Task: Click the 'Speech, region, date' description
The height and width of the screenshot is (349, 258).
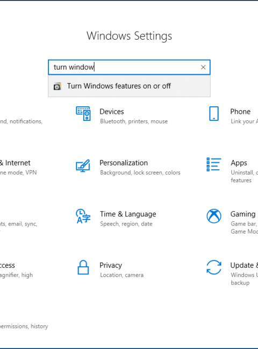Action: 126,224
